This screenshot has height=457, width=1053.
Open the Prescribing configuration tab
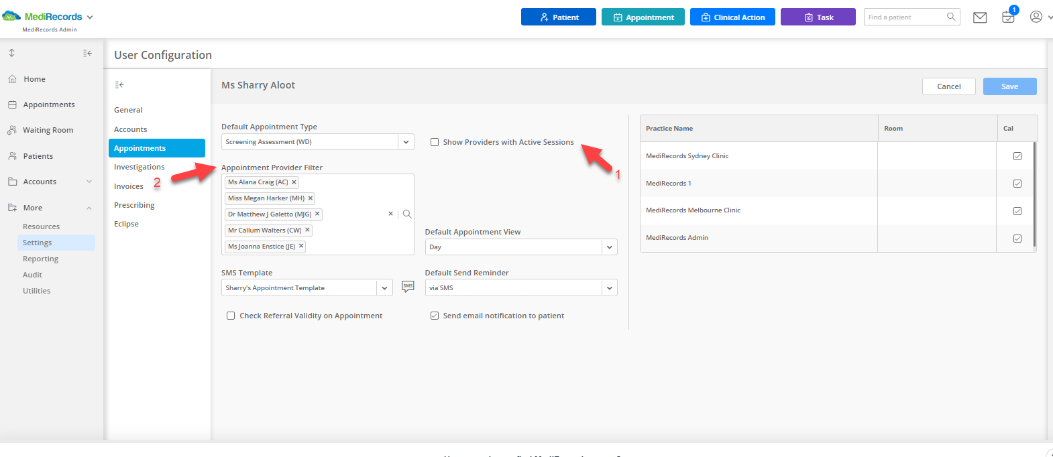pyautogui.click(x=134, y=205)
